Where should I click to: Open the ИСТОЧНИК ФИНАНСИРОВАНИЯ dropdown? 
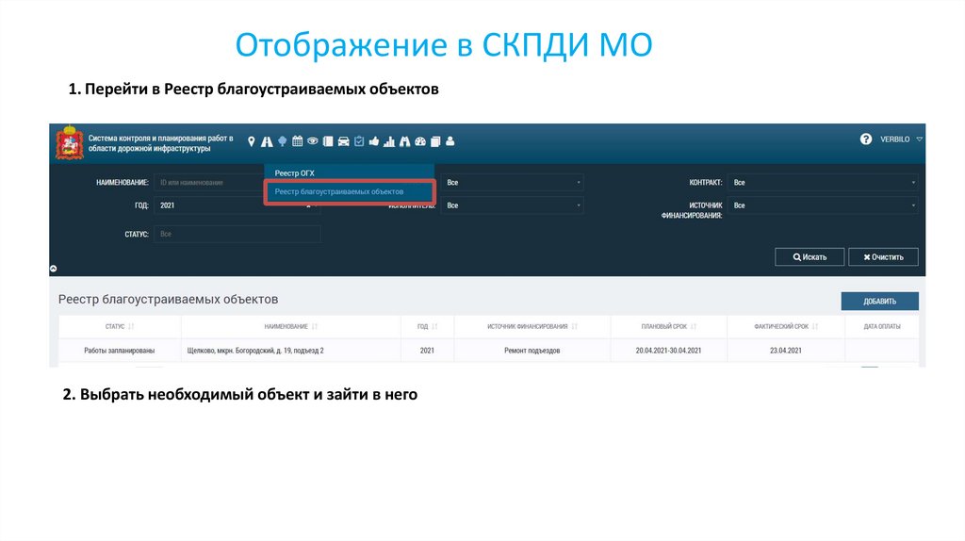point(823,205)
